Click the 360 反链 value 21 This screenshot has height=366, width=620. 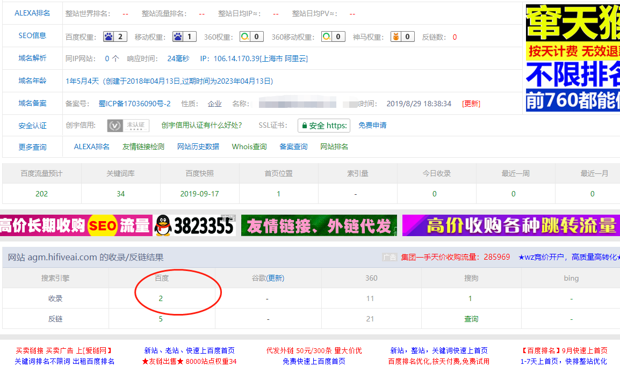[370, 319]
